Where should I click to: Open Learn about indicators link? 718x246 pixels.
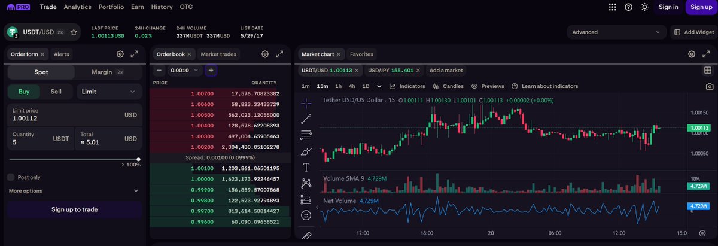click(544, 86)
